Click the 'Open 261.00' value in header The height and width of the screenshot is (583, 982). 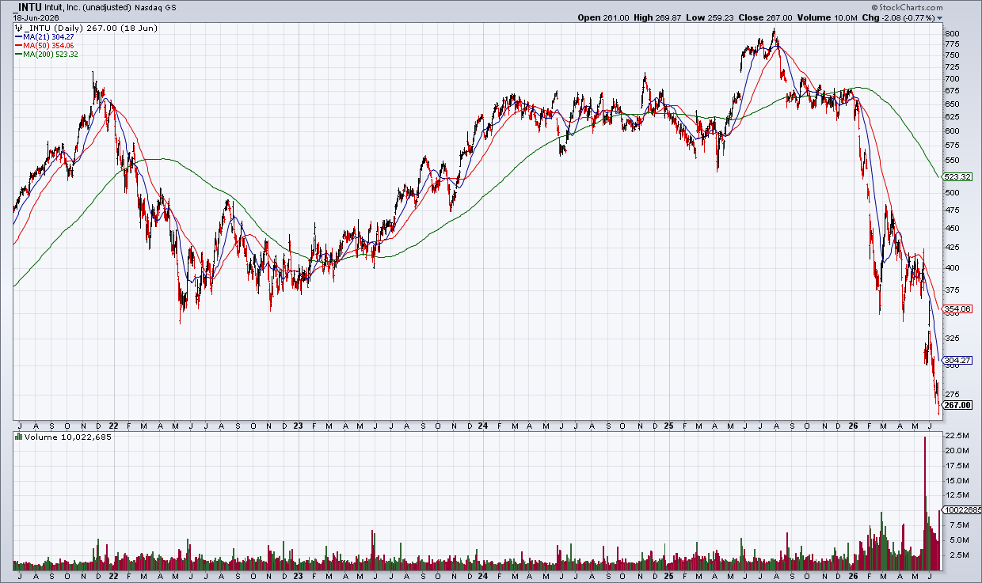pos(603,17)
